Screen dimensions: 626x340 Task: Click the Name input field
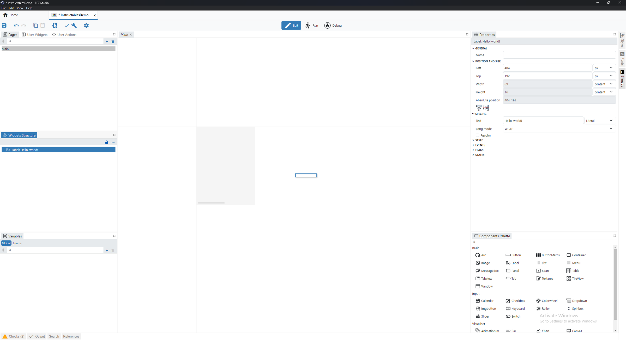point(559,55)
